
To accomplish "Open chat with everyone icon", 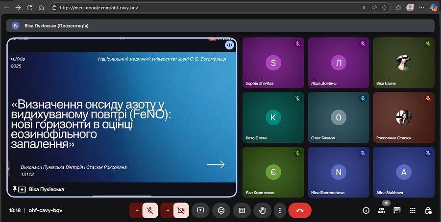I will tap(397, 210).
